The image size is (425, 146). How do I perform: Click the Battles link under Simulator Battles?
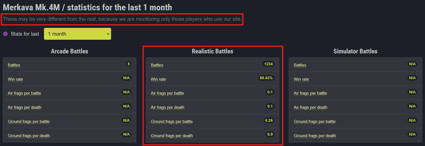(x=300, y=65)
